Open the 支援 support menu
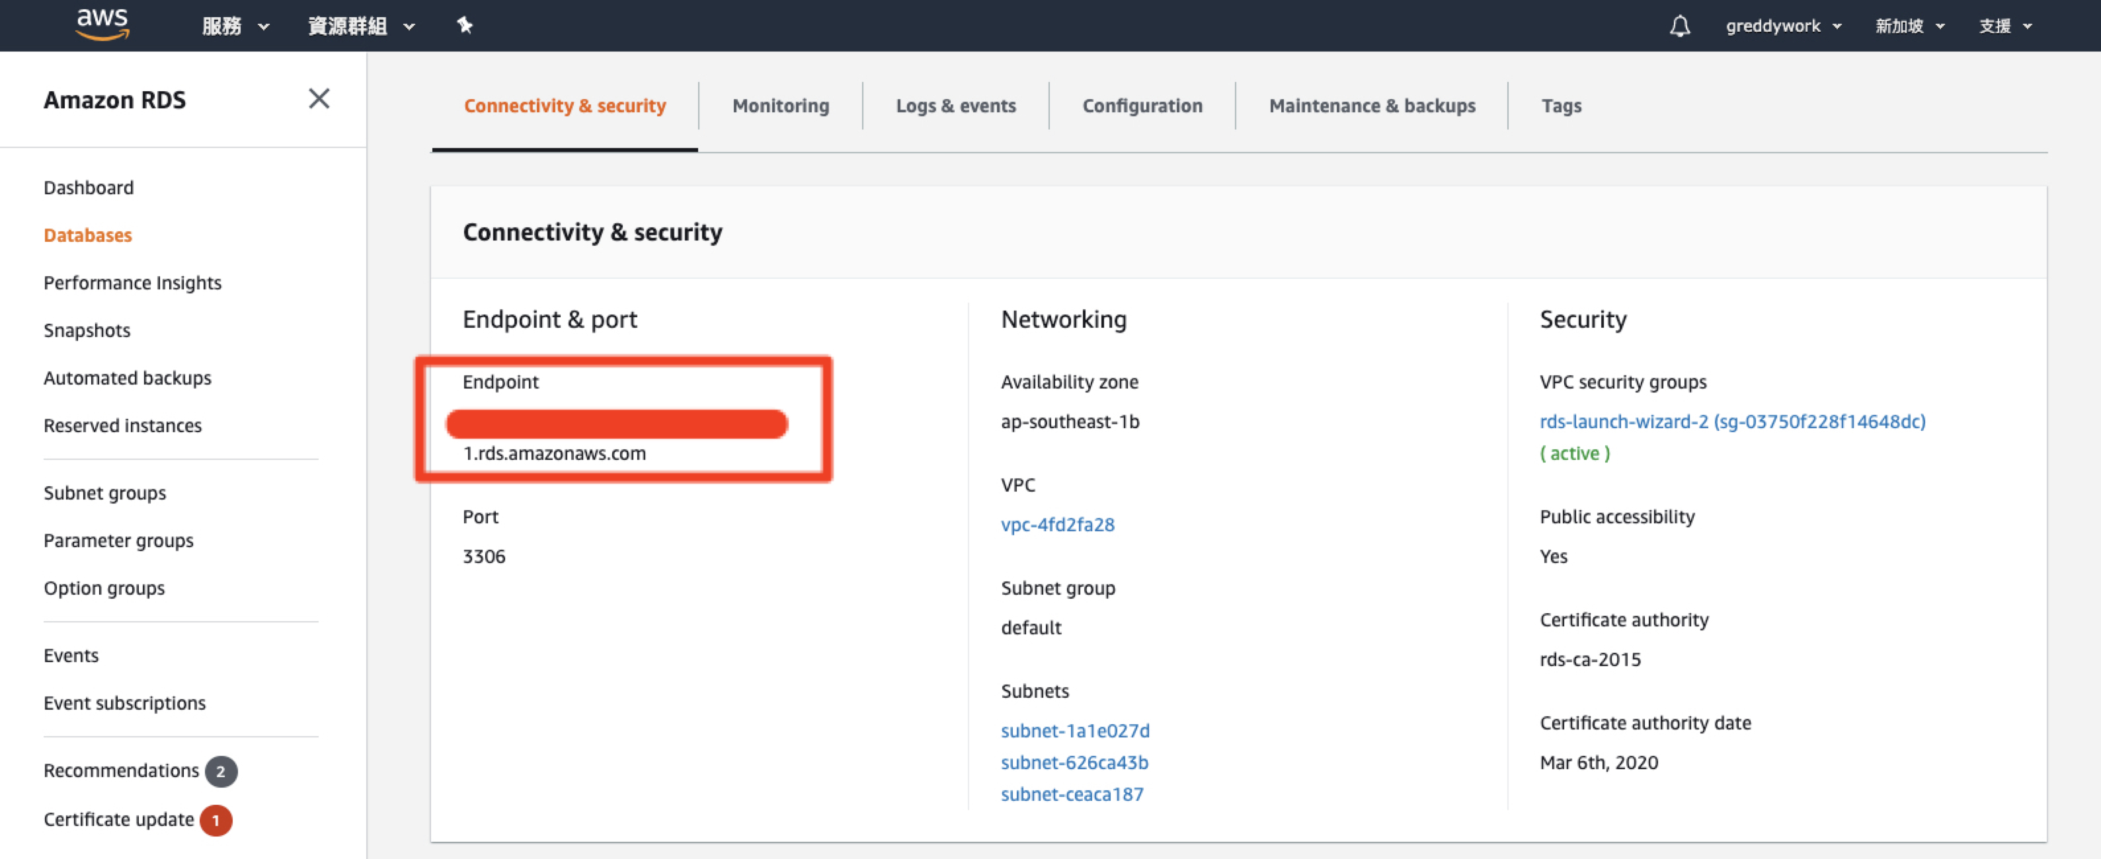 pos(2004,26)
